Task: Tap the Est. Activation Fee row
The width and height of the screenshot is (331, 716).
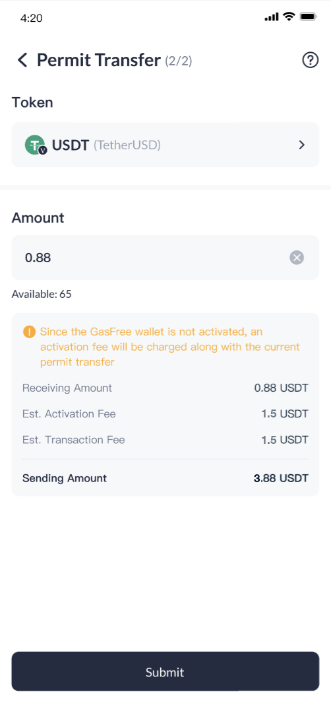Action: 165,414
